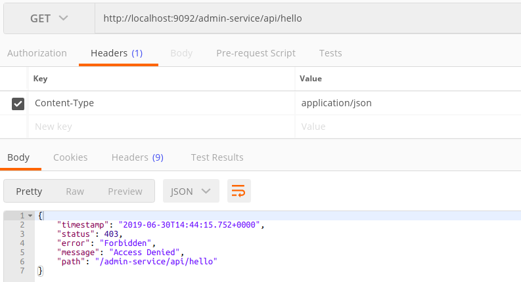Select the Pretty view button
521x282 pixels.
(x=29, y=191)
